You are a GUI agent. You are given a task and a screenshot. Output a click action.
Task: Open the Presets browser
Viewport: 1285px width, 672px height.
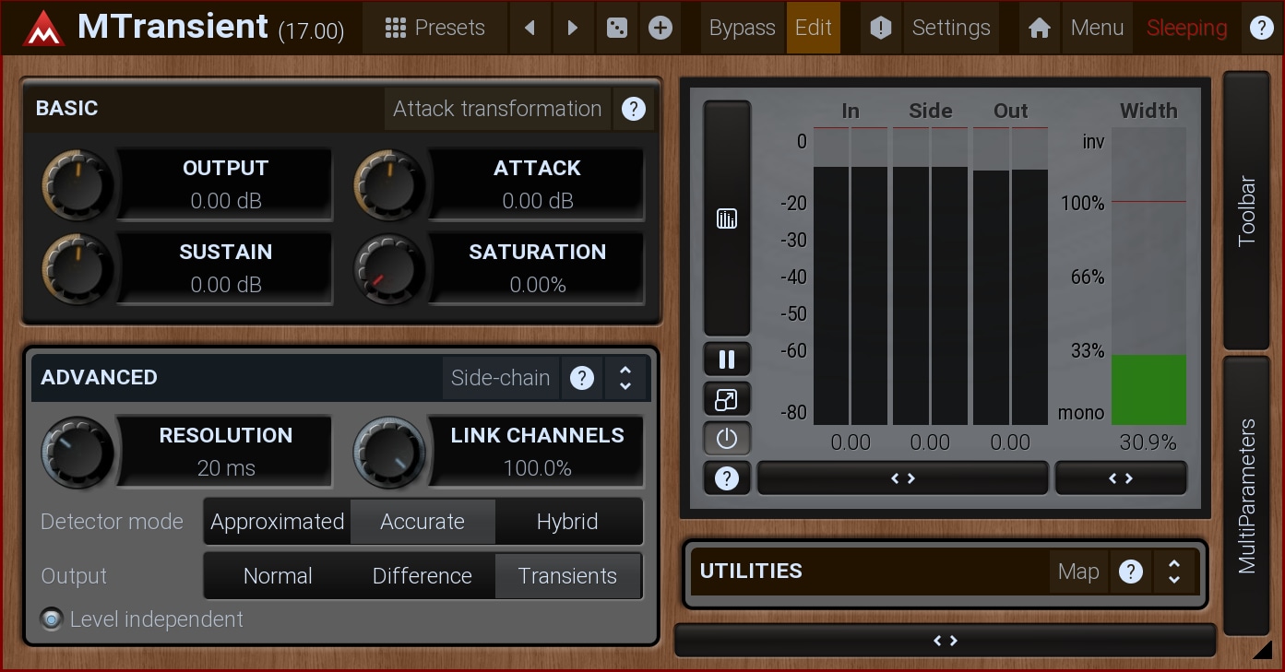pos(434,28)
